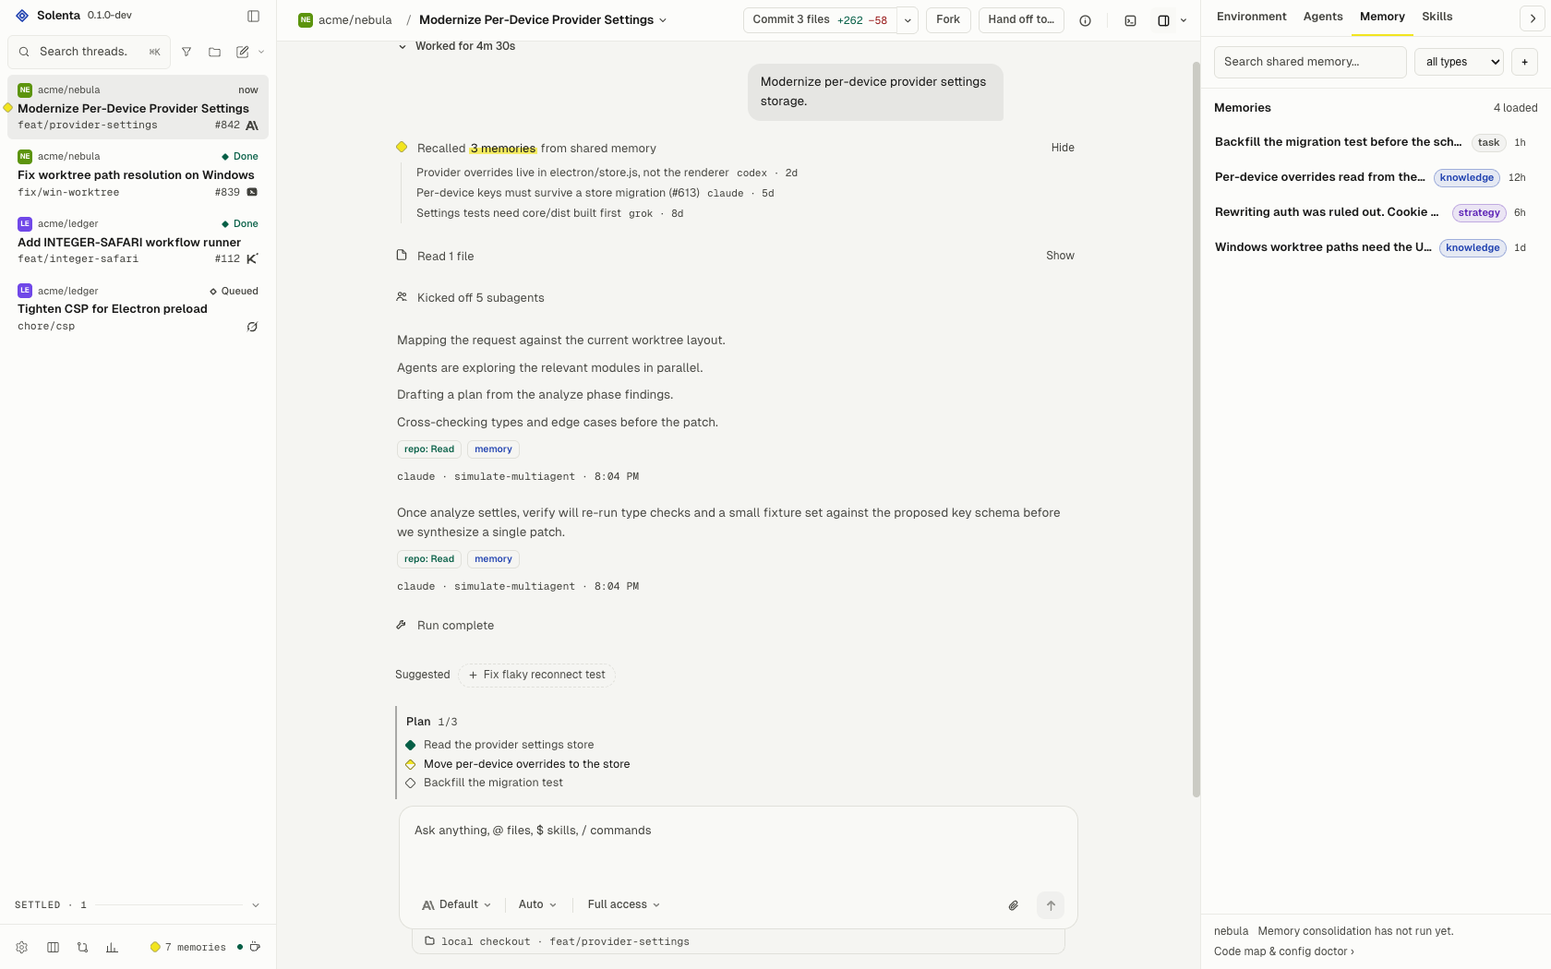Expand the thread title dropdown chevron

(x=663, y=20)
